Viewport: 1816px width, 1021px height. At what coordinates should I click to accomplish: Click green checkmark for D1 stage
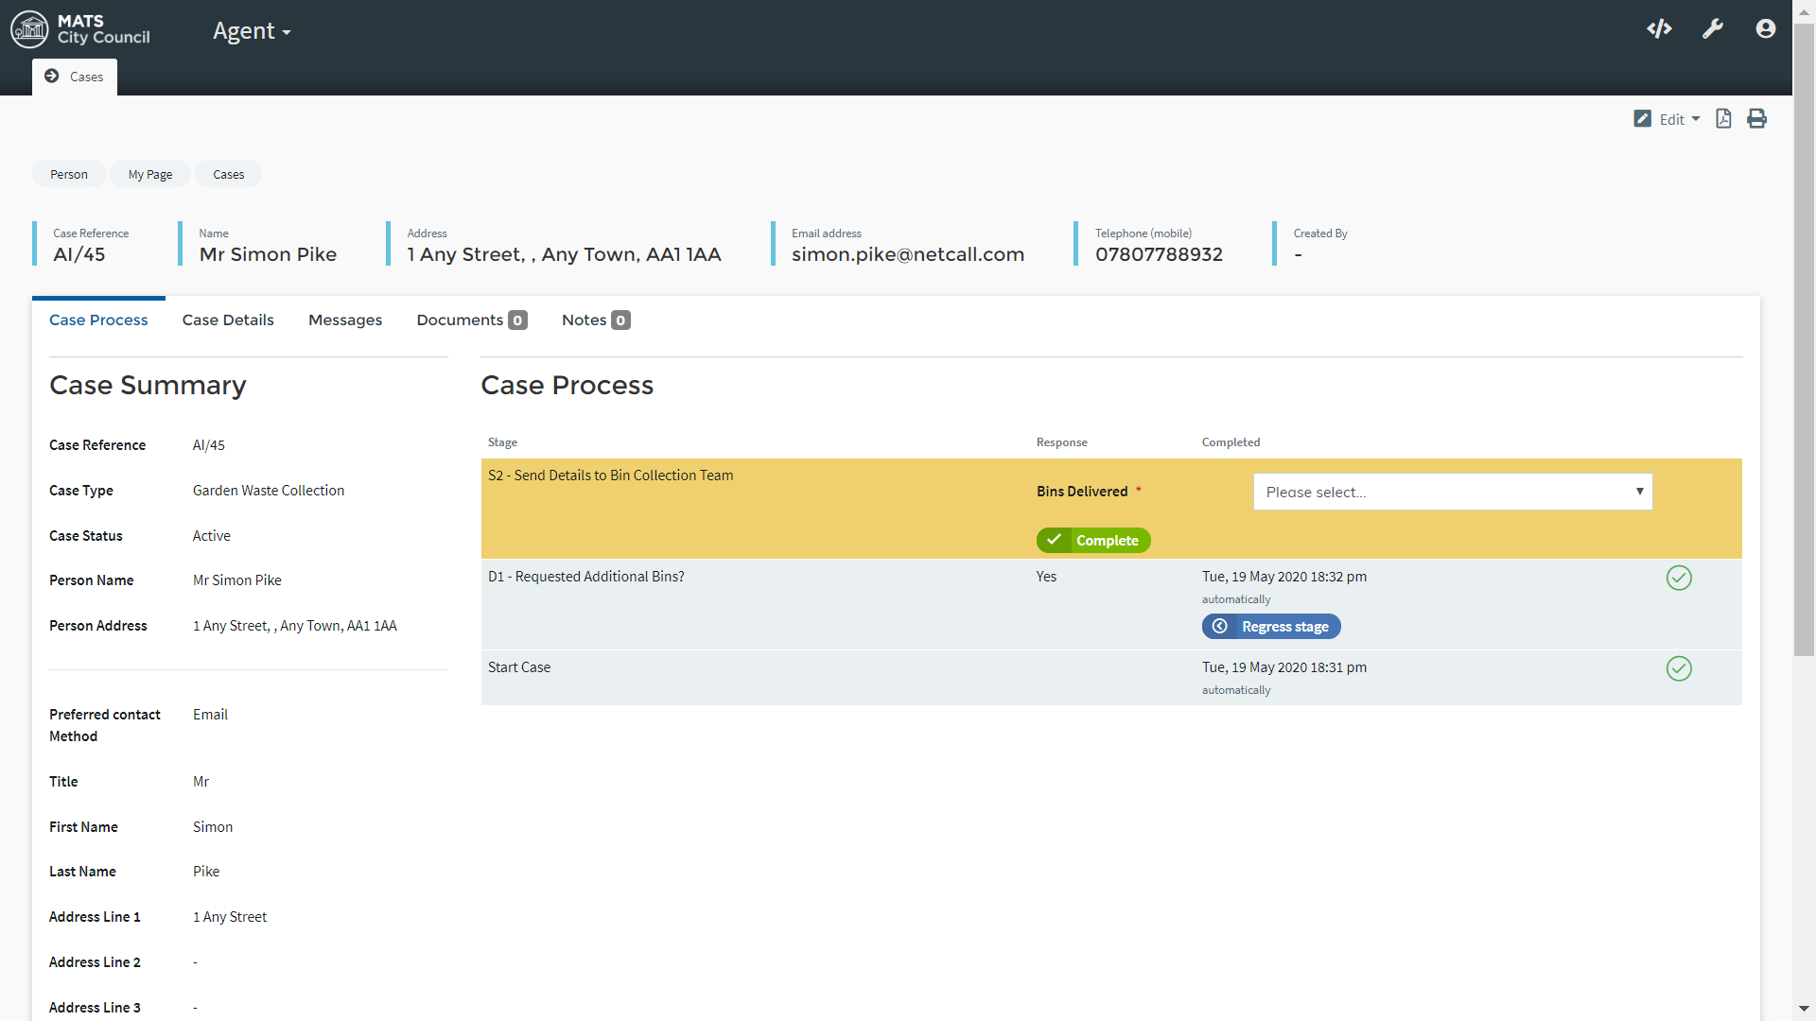tap(1679, 578)
